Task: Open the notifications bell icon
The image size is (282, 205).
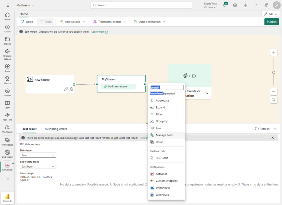Action: pos(224,5)
